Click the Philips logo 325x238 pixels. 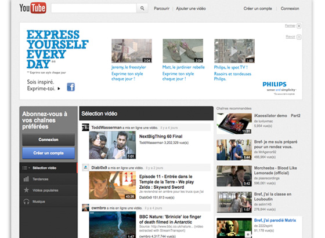[x=275, y=85]
